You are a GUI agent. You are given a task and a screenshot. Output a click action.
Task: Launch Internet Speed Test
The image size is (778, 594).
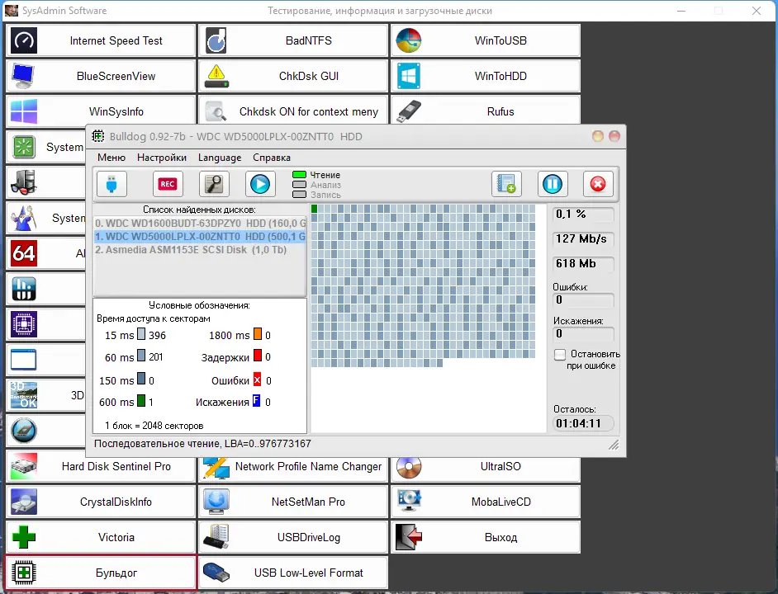(101, 40)
